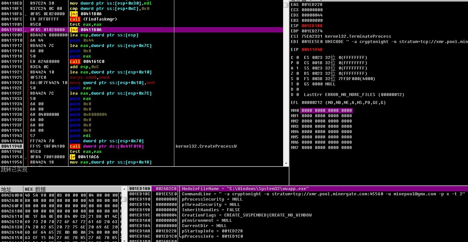Click the LastErr ERROR_NO_MORE_FILES line
This screenshot has height=242, width=468.
[354, 95]
